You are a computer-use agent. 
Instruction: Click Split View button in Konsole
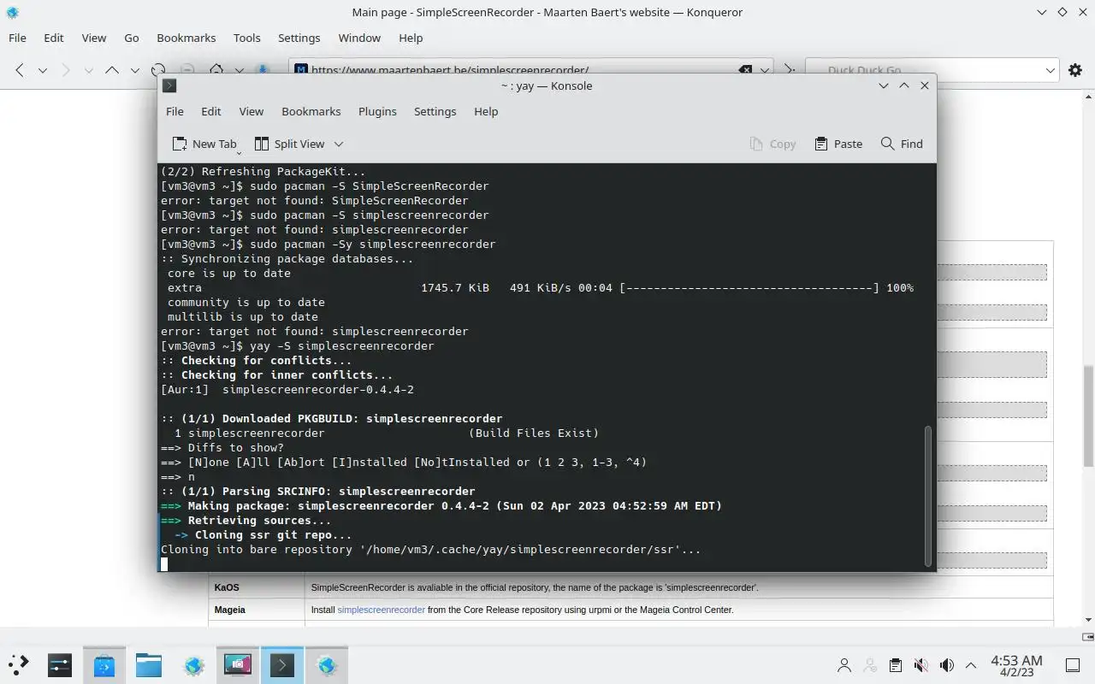tap(290, 144)
